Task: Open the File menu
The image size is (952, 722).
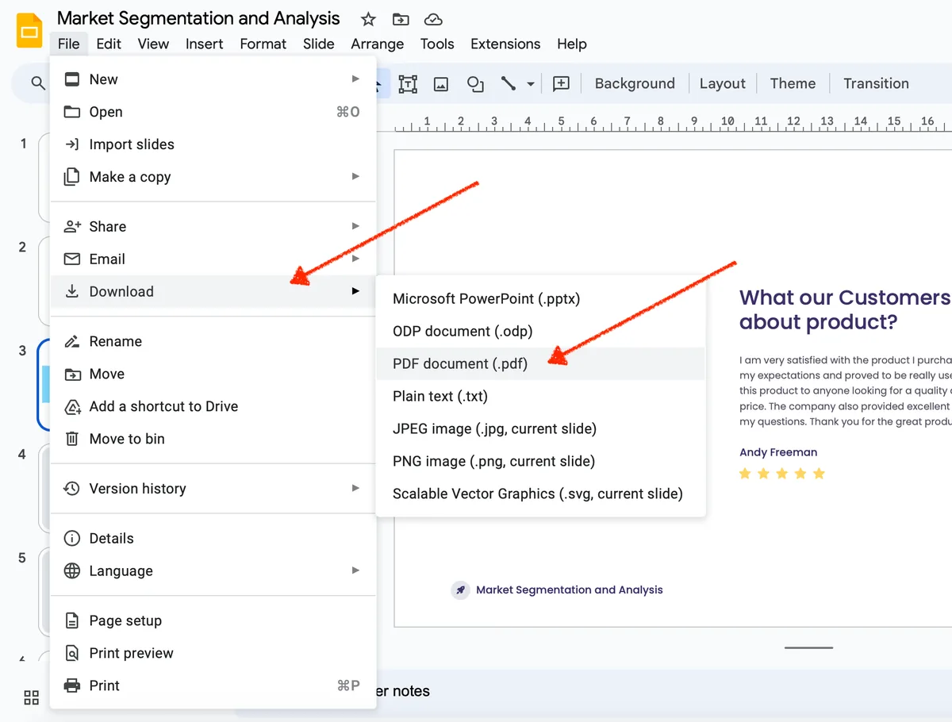Action: pyautogui.click(x=69, y=44)
